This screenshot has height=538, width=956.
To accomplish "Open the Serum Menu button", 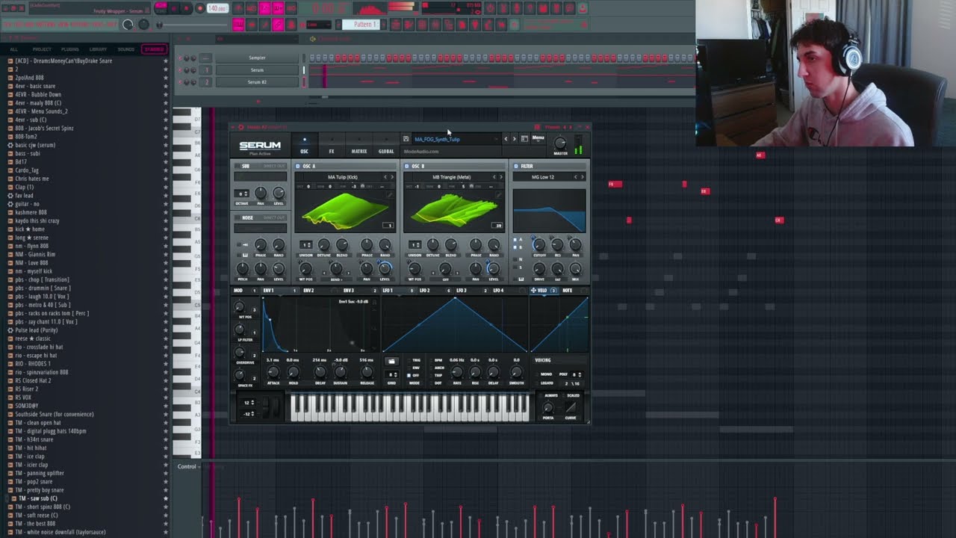I will click(538, 138).
